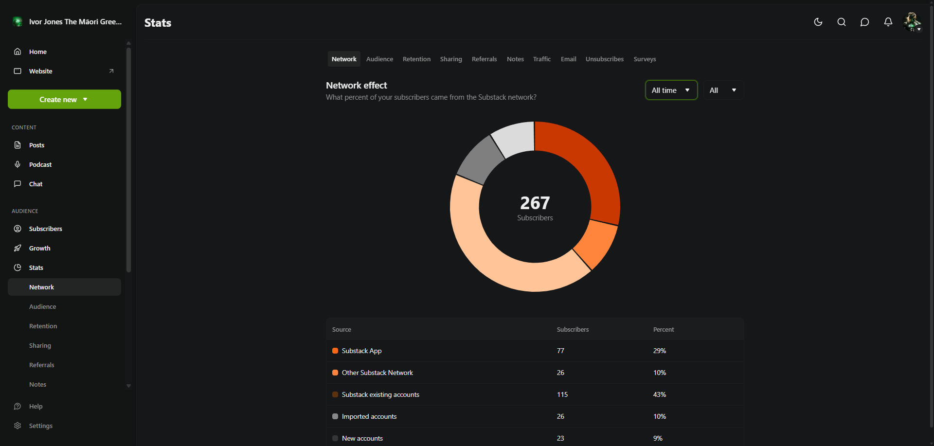Screen dimensions: 934x446
Task: Open the All time range dropdown
Action: pyautogui.click(x=671, y=90)
